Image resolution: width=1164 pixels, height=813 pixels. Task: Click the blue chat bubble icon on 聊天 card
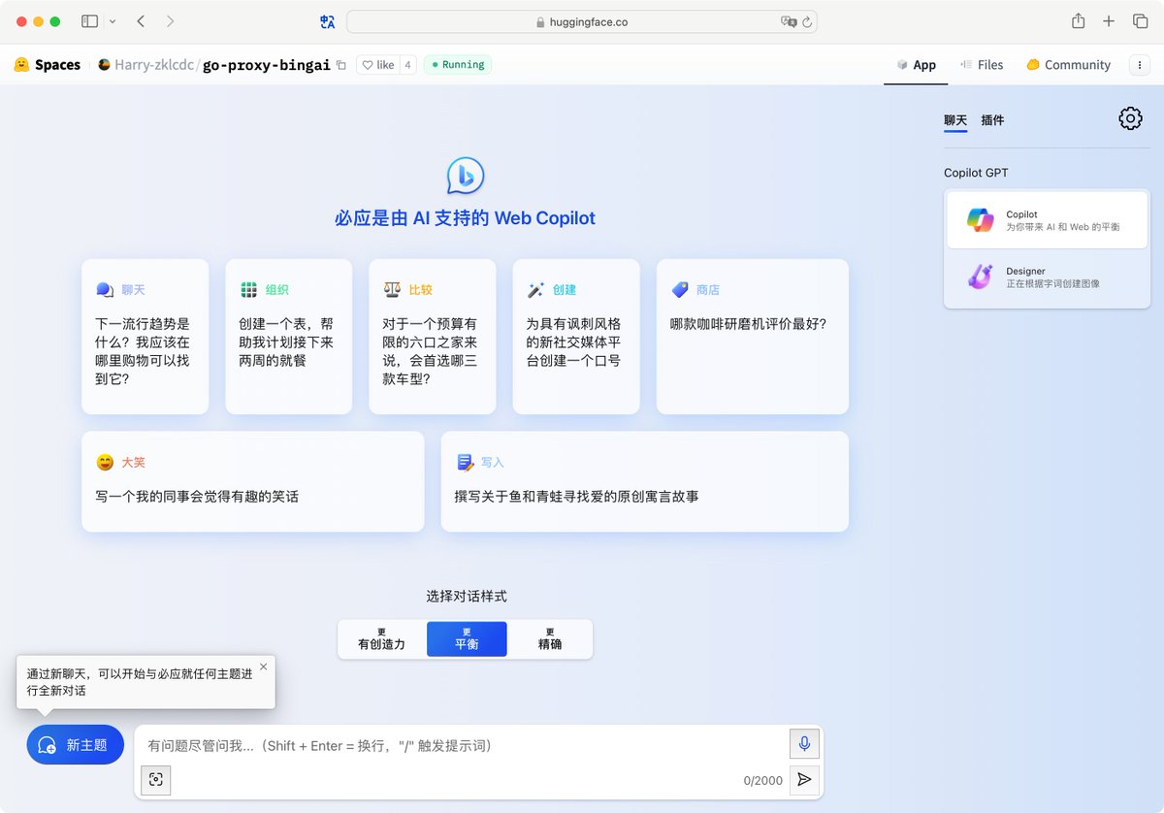pyautogui.click(x=105, y=290)
